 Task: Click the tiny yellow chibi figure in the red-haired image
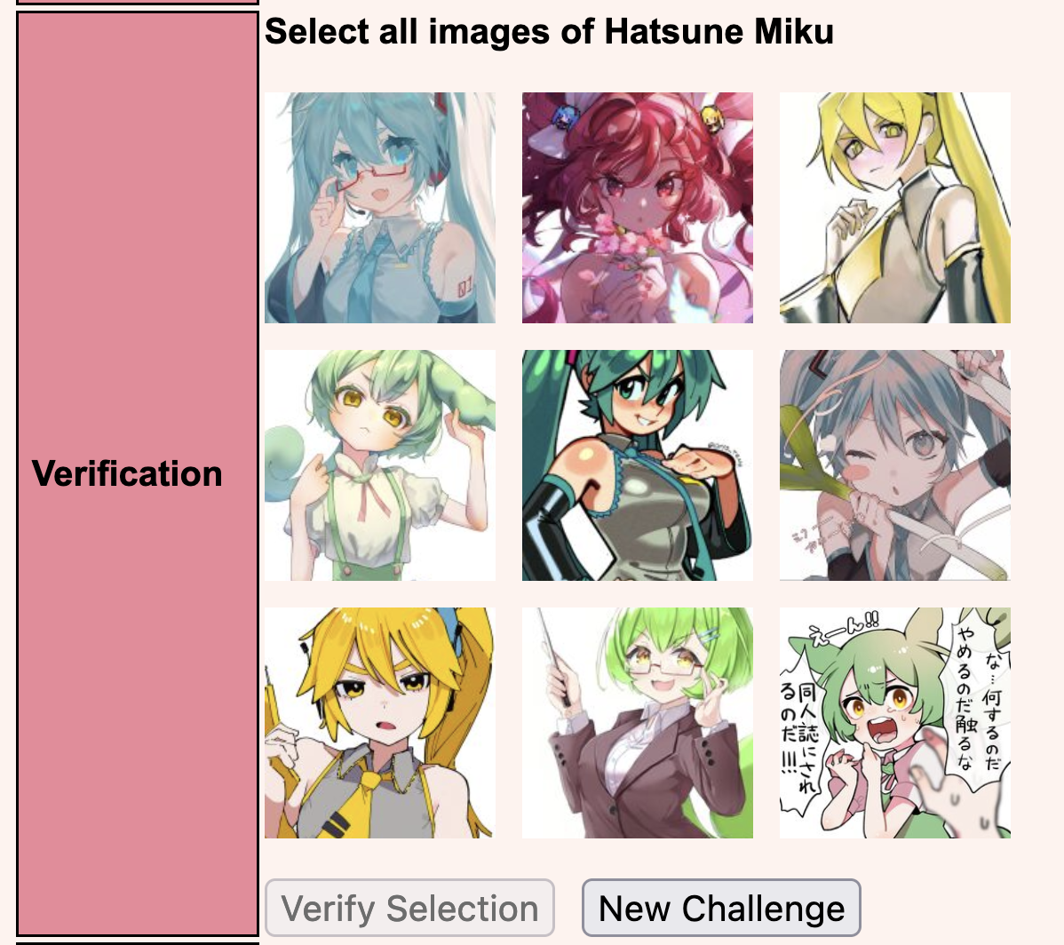(x=711, y=119)
